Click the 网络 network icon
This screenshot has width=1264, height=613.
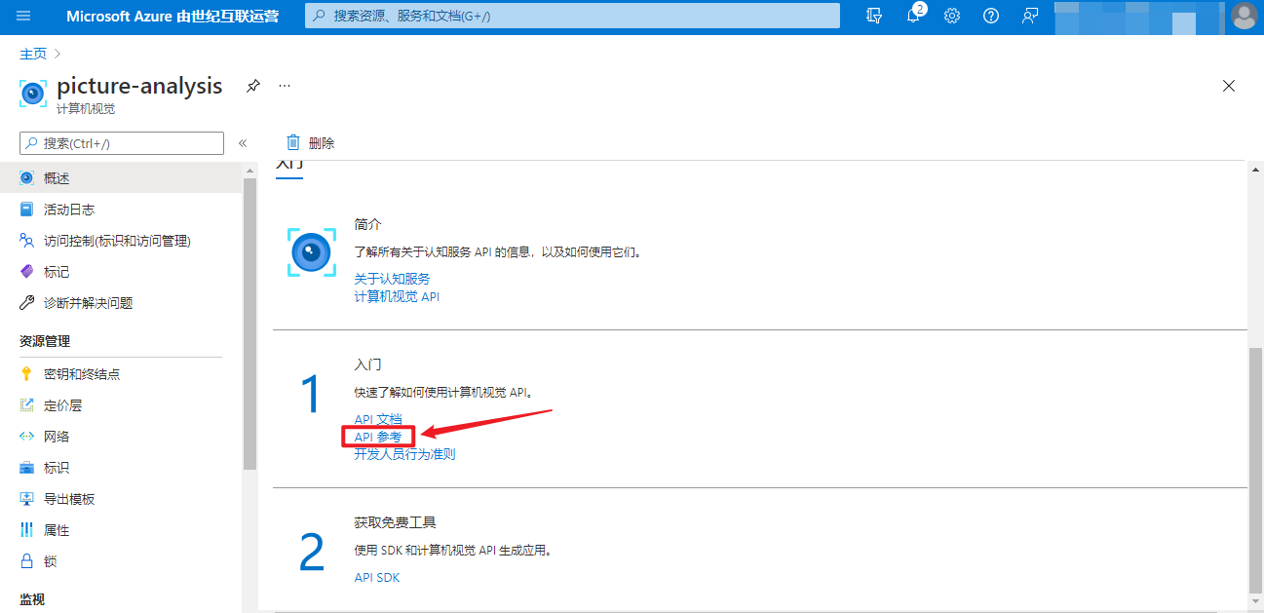pos(27,437)
